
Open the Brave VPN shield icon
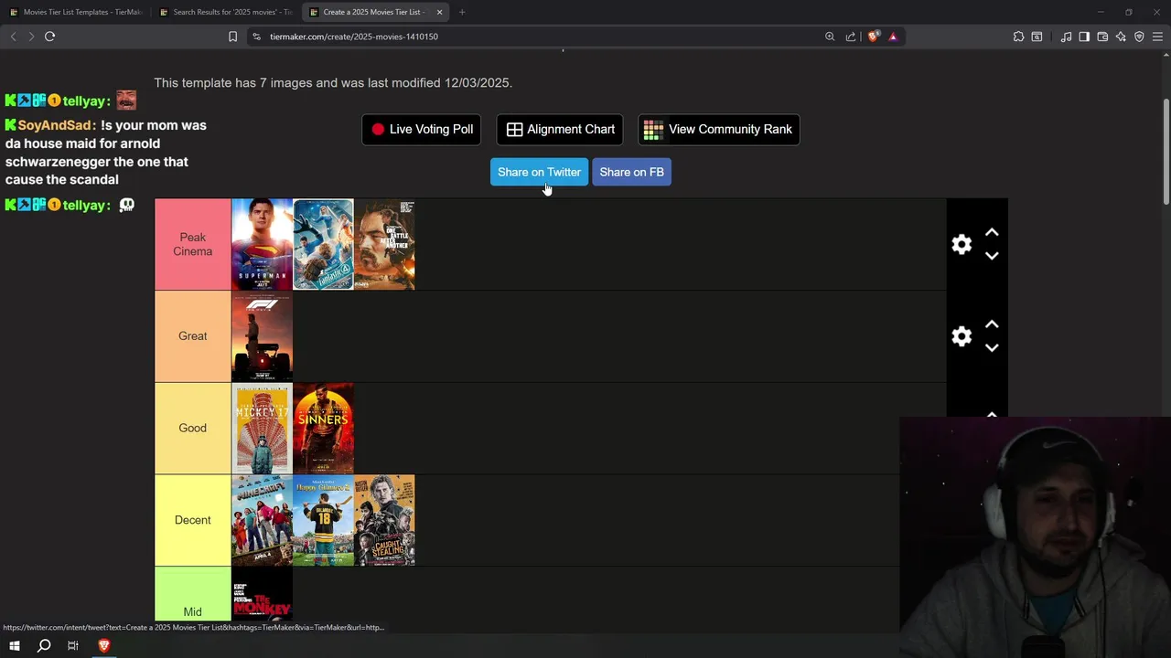click(x=1139, y=37)
